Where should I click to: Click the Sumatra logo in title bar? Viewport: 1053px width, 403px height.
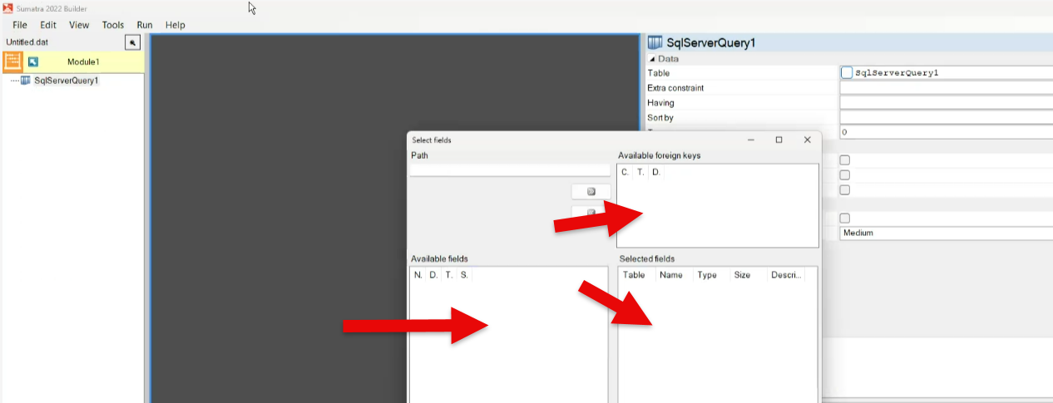(7, 7)
